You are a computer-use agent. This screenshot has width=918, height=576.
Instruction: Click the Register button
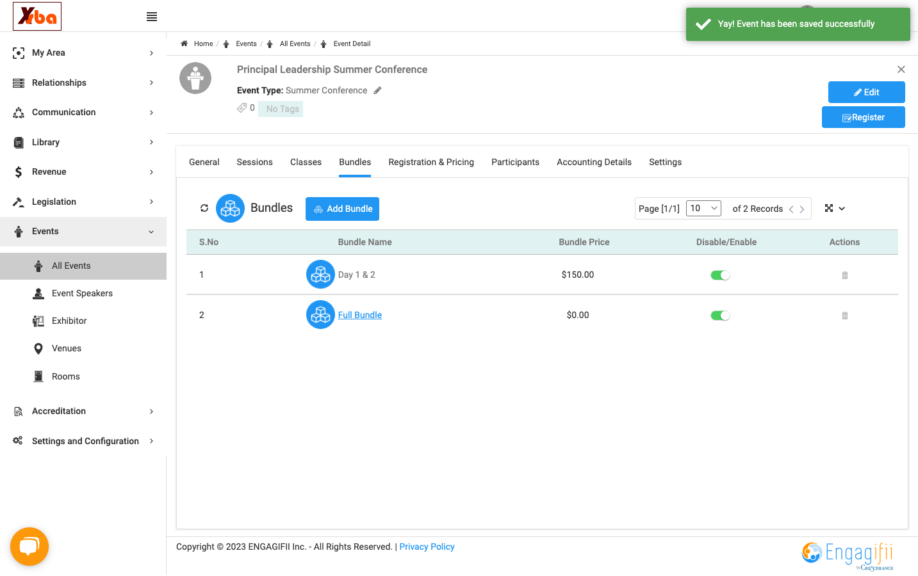tap(863, 117)
